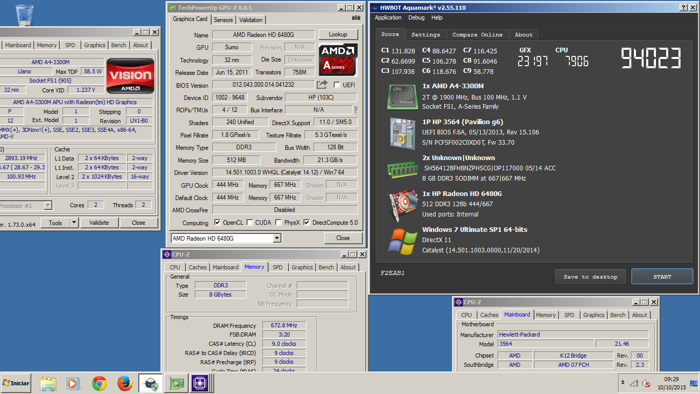The height and width of the screenshot is (394, 700).
Task: Click the 94023 total score display
Action: point(651,57)
